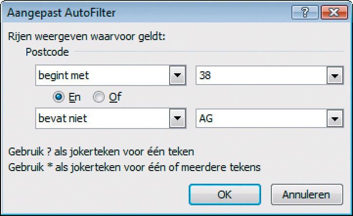Click the question mark help button
The image size is (353, 216).
click(x=305, y=12)
